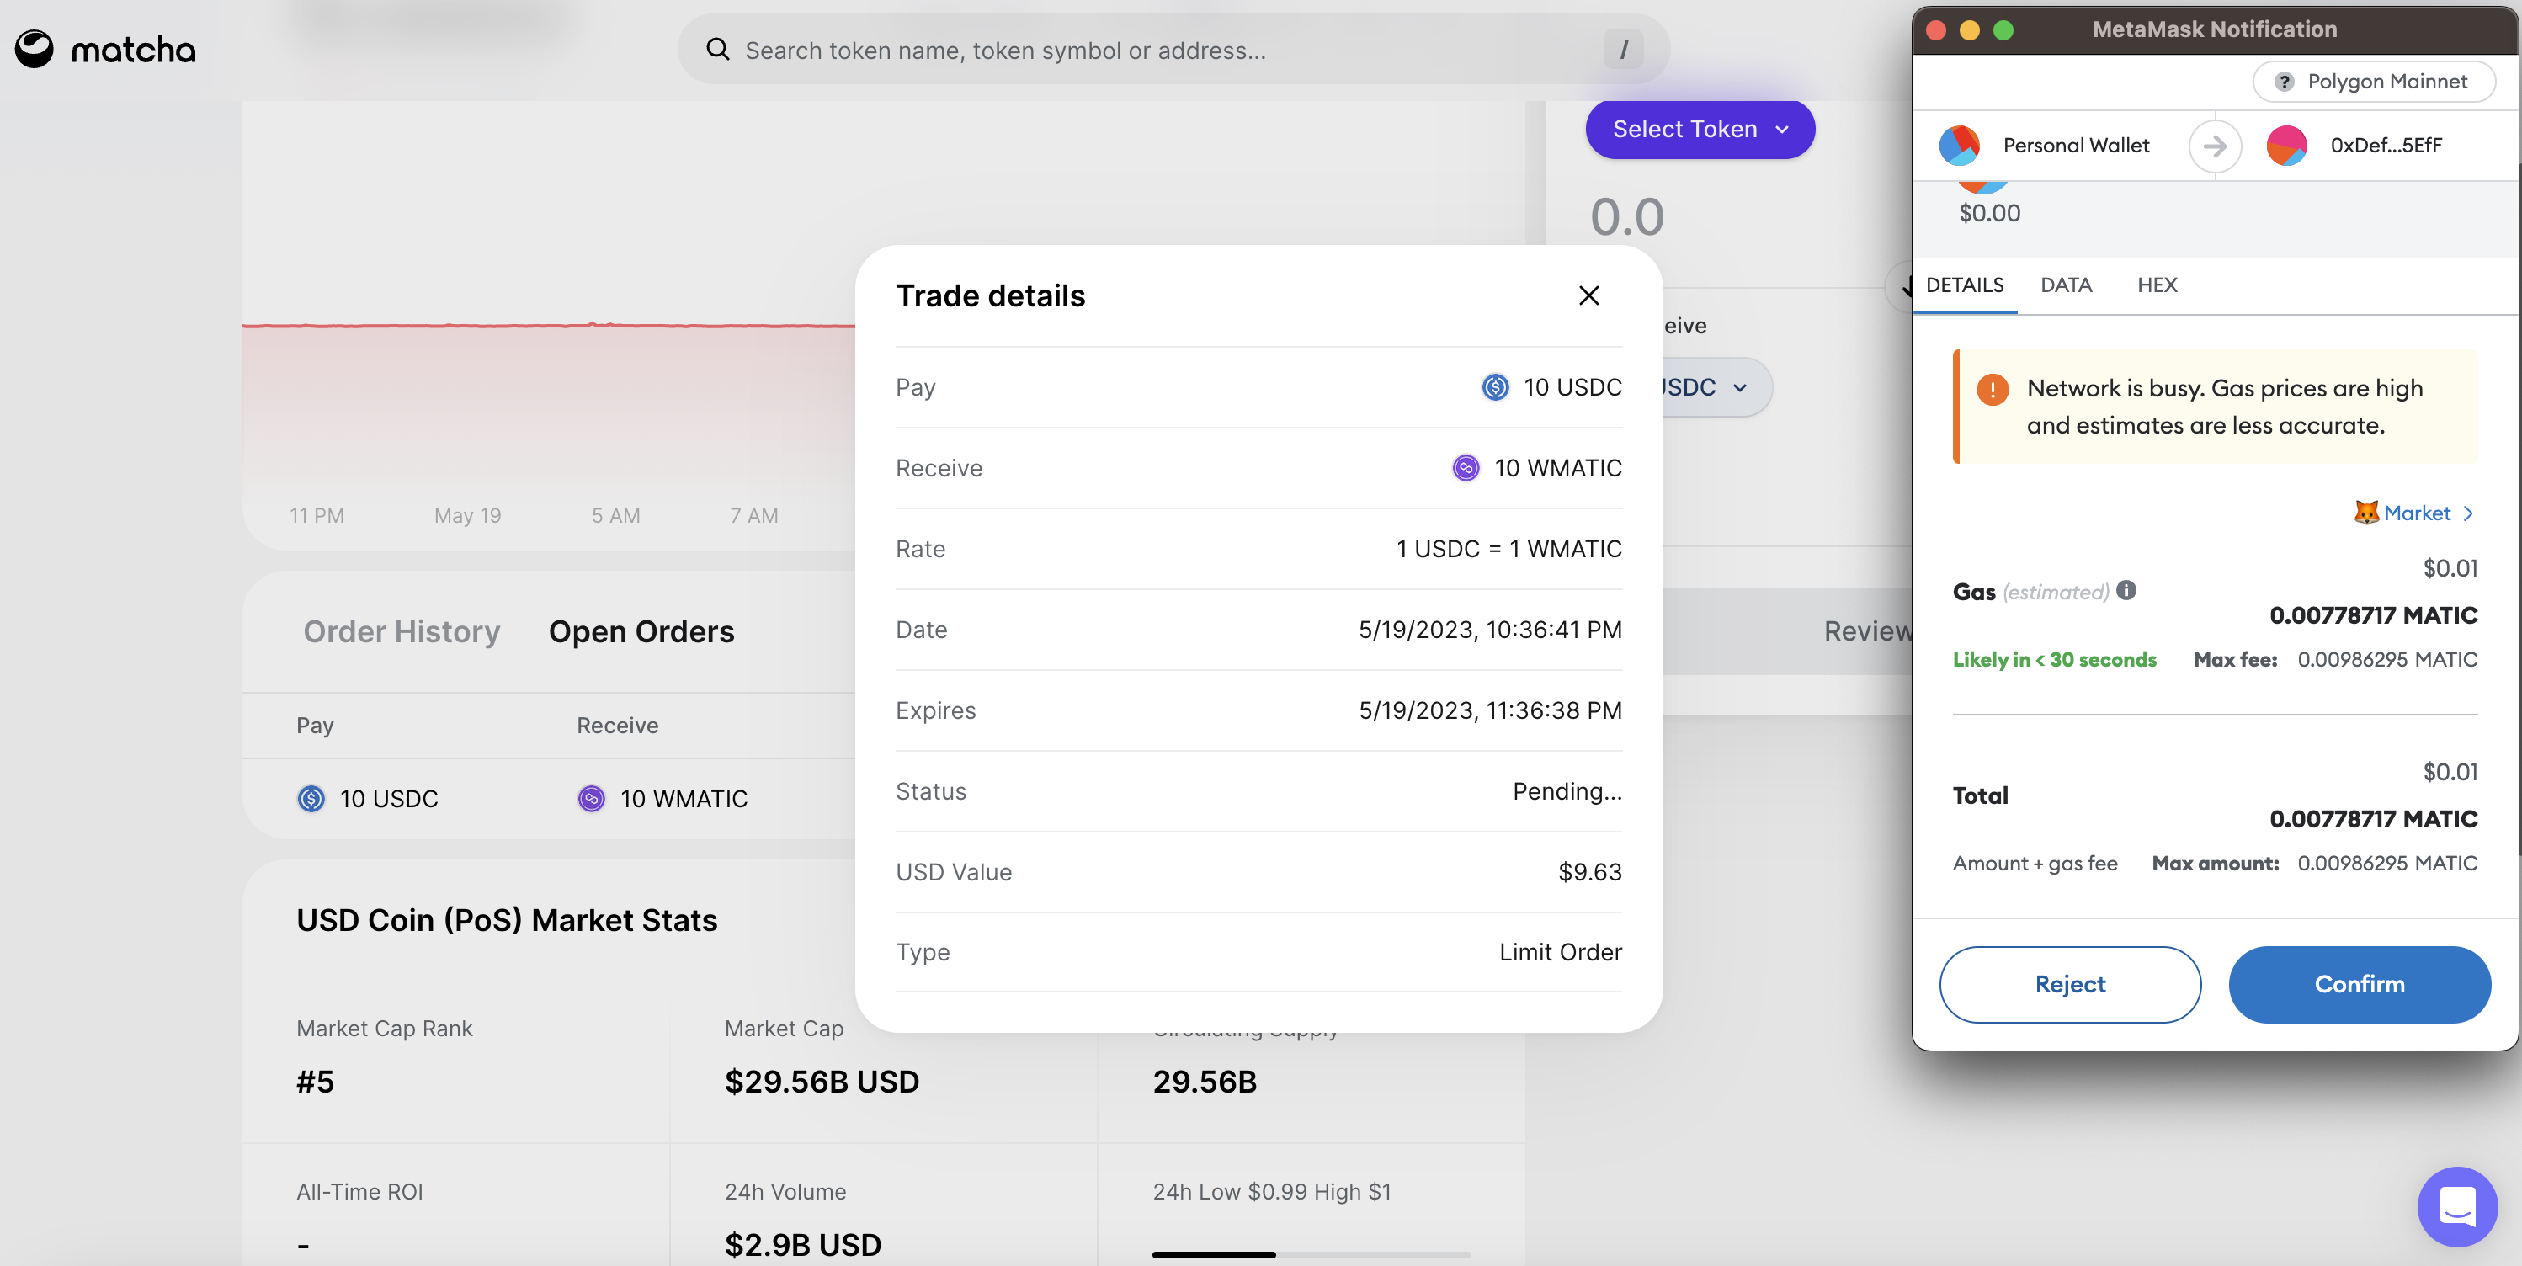Open the Polygon Mainnet network selector
The image size is (2522, 1266).
2373,82
